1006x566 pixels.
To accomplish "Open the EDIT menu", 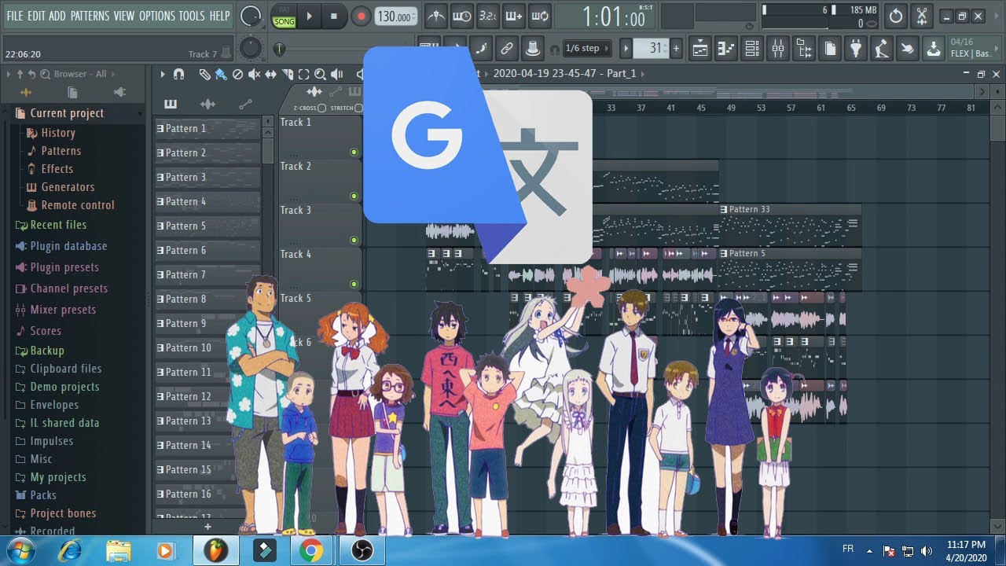I will (36, 16).
